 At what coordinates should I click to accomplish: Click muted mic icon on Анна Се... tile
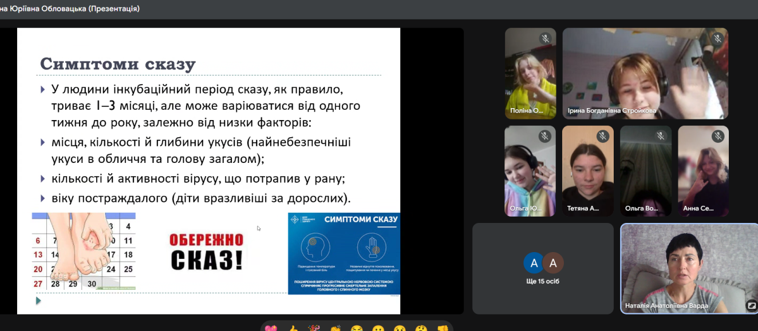coord(718,136)
